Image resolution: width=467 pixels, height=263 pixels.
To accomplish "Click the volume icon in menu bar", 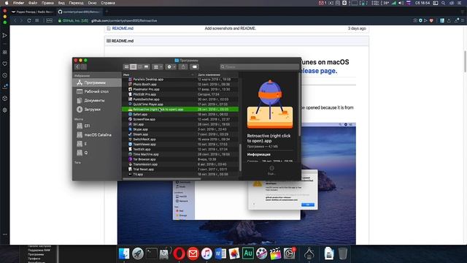I will point(401,3).
